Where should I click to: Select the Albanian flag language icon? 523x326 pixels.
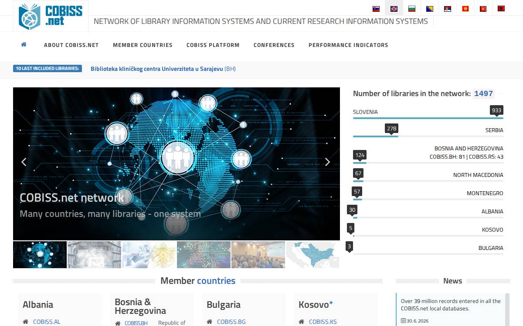click(x=501, y=9)
